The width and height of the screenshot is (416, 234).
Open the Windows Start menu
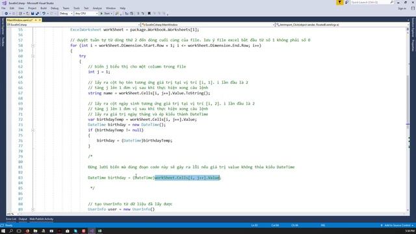[3, 231]
